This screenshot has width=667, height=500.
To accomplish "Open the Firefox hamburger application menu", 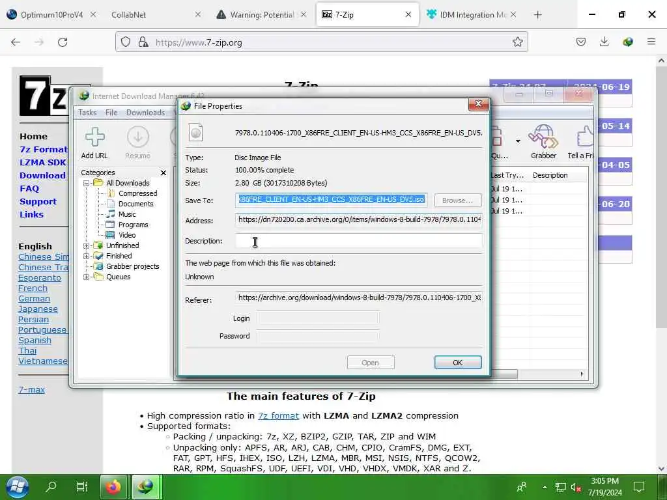I will 651,42.
